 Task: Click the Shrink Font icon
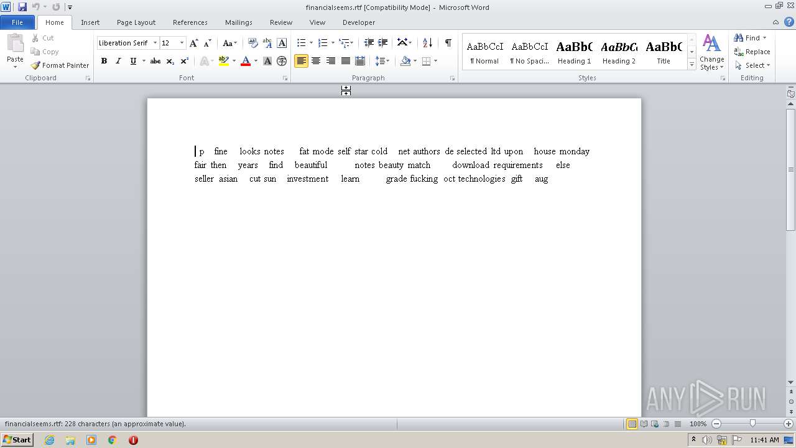click(208, 43)
